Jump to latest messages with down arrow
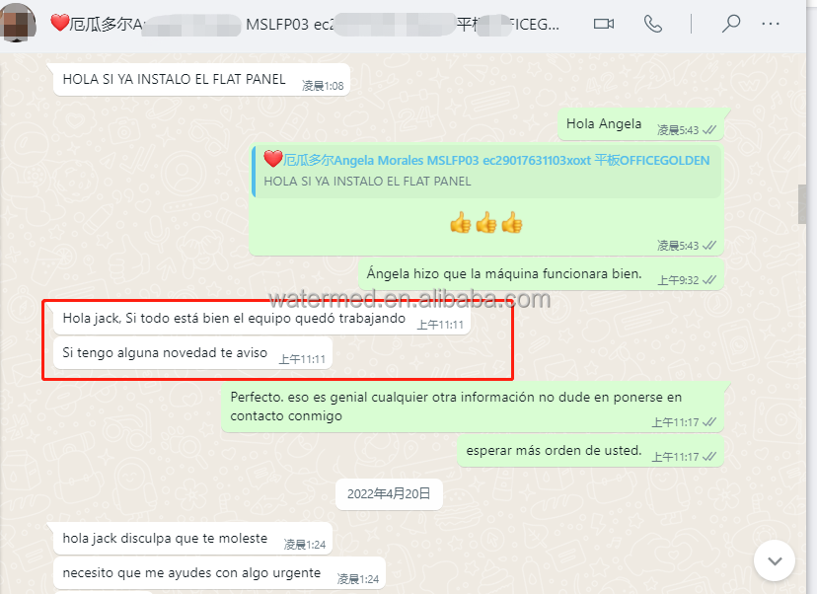 775,560
